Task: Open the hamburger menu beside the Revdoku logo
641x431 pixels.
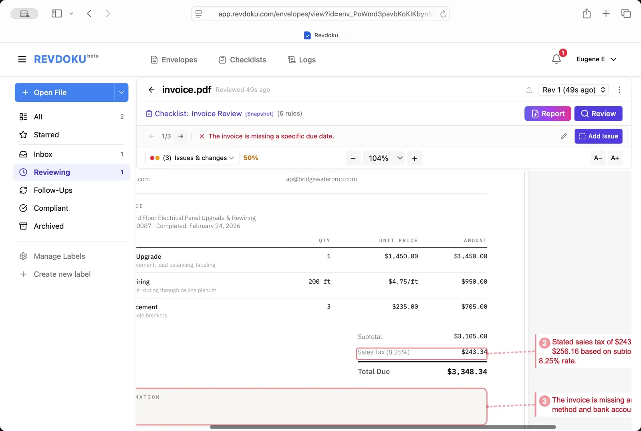Action: click(22, 59)
